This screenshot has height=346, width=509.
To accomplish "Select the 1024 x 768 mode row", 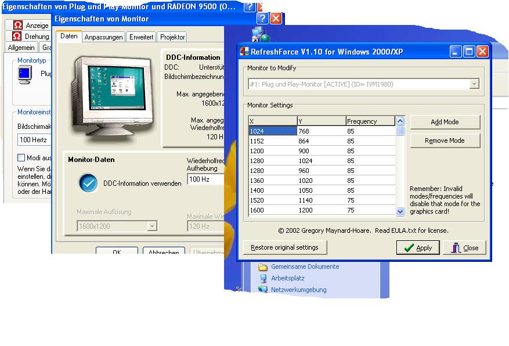I will (322, 131).
